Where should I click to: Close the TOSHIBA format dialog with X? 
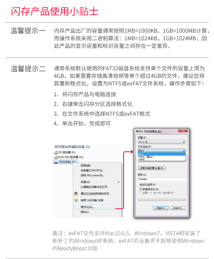(x=183, y=131)
